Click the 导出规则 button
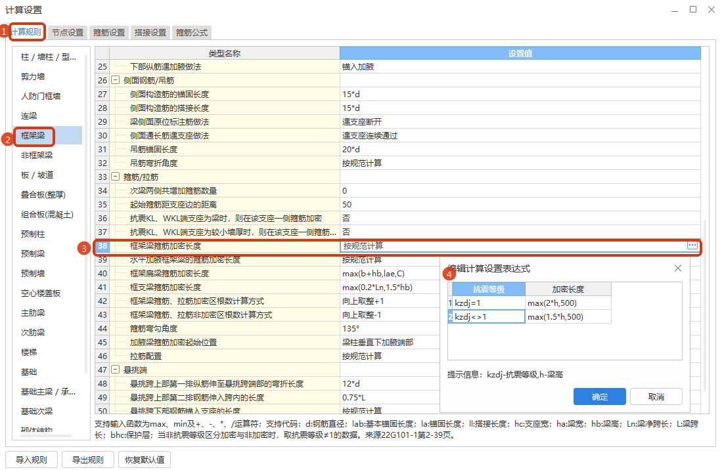 [x=88, y=460]
